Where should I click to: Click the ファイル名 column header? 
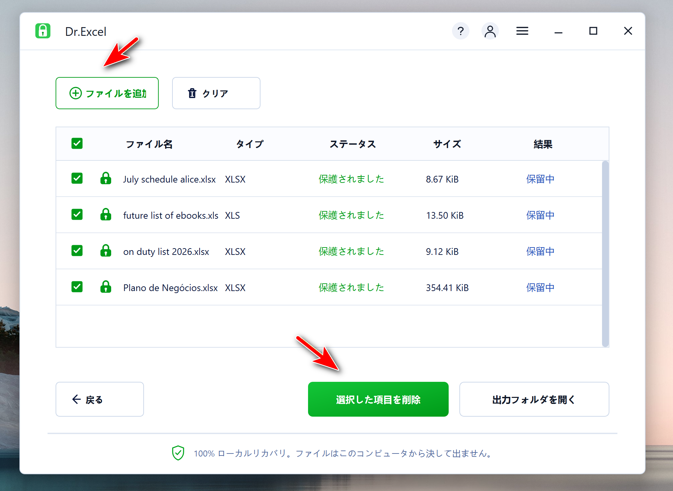[149, 144]
